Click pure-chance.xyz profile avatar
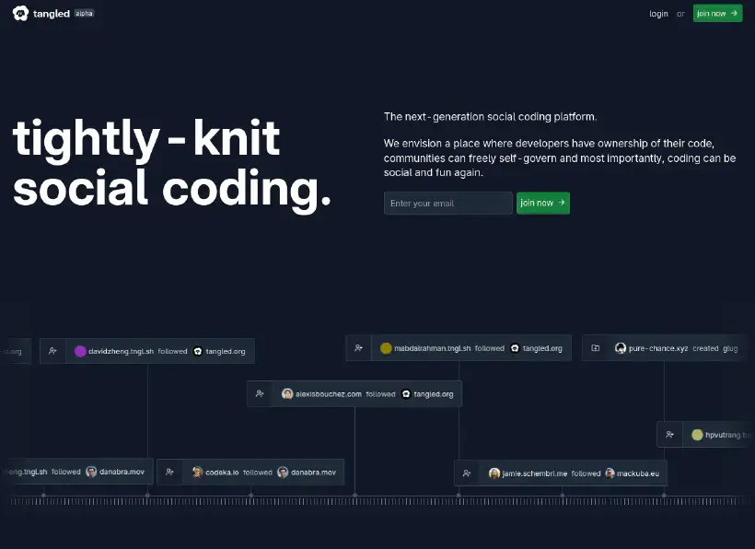The image size is (755, 549). 621,348
